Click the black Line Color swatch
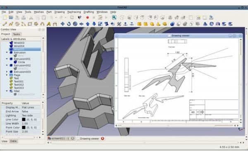The height and width of the screenshot is (152, 248). [x=24, y=119]
